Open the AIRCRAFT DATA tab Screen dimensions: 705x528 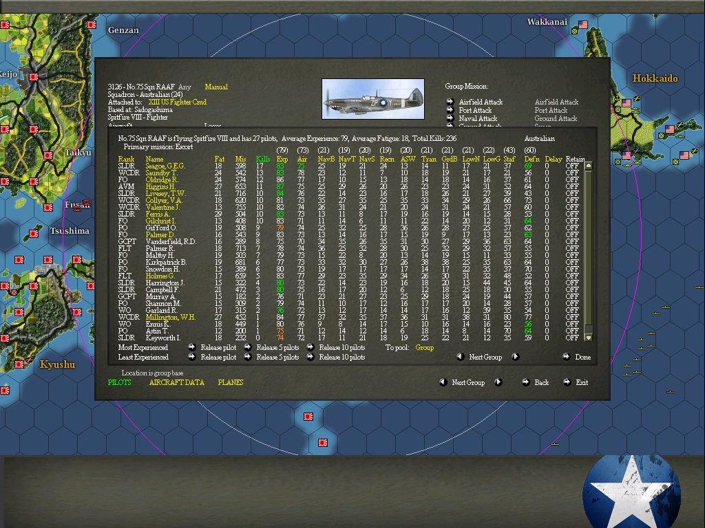[x=177, y=382]
